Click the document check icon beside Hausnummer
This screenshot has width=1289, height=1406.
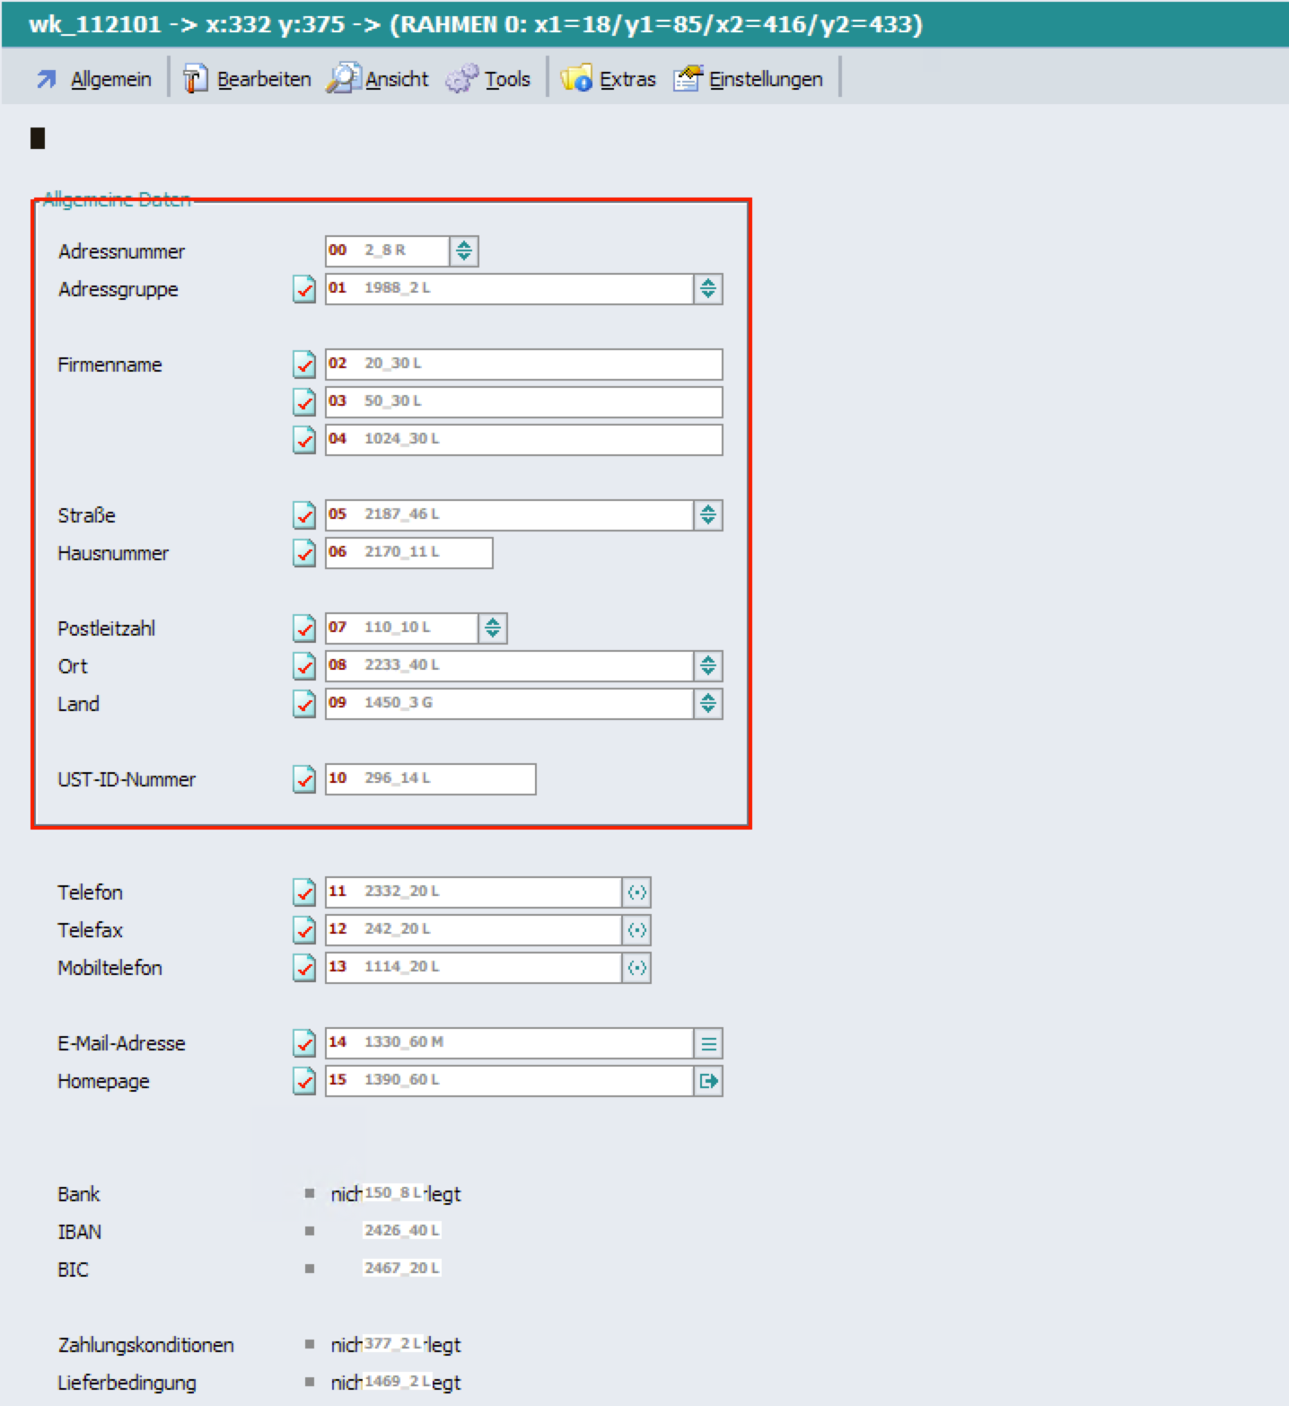tap(304, 553)
